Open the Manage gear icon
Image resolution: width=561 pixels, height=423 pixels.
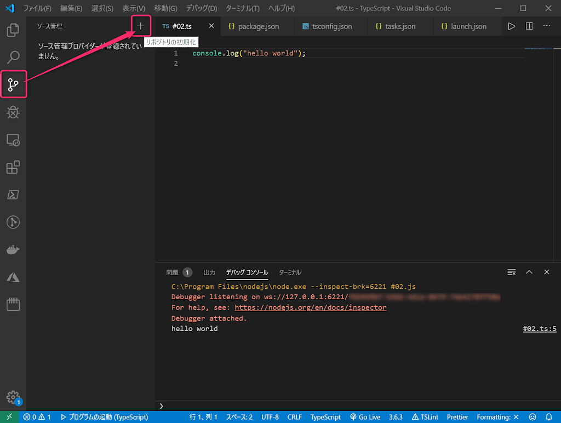13,397
